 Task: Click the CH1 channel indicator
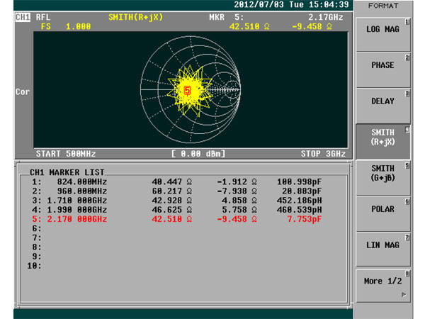point(23,17)
